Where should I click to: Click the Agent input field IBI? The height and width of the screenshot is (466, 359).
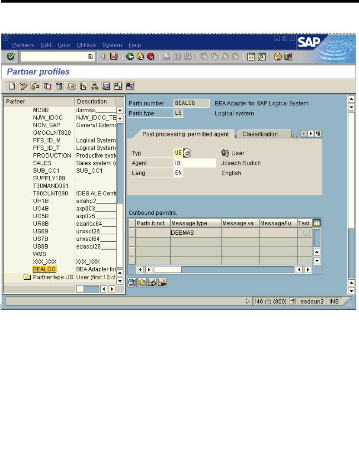tap(195, 163)
